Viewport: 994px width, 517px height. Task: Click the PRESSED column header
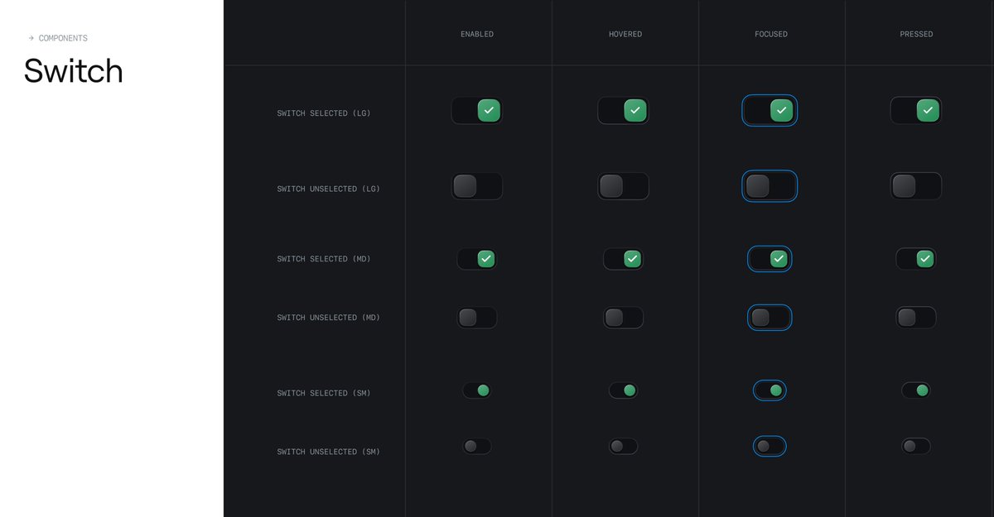pos(916,34)
